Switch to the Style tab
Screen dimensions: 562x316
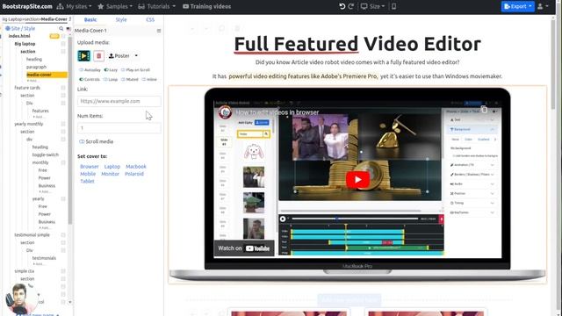pyautogui.click(x=121, y=19)
